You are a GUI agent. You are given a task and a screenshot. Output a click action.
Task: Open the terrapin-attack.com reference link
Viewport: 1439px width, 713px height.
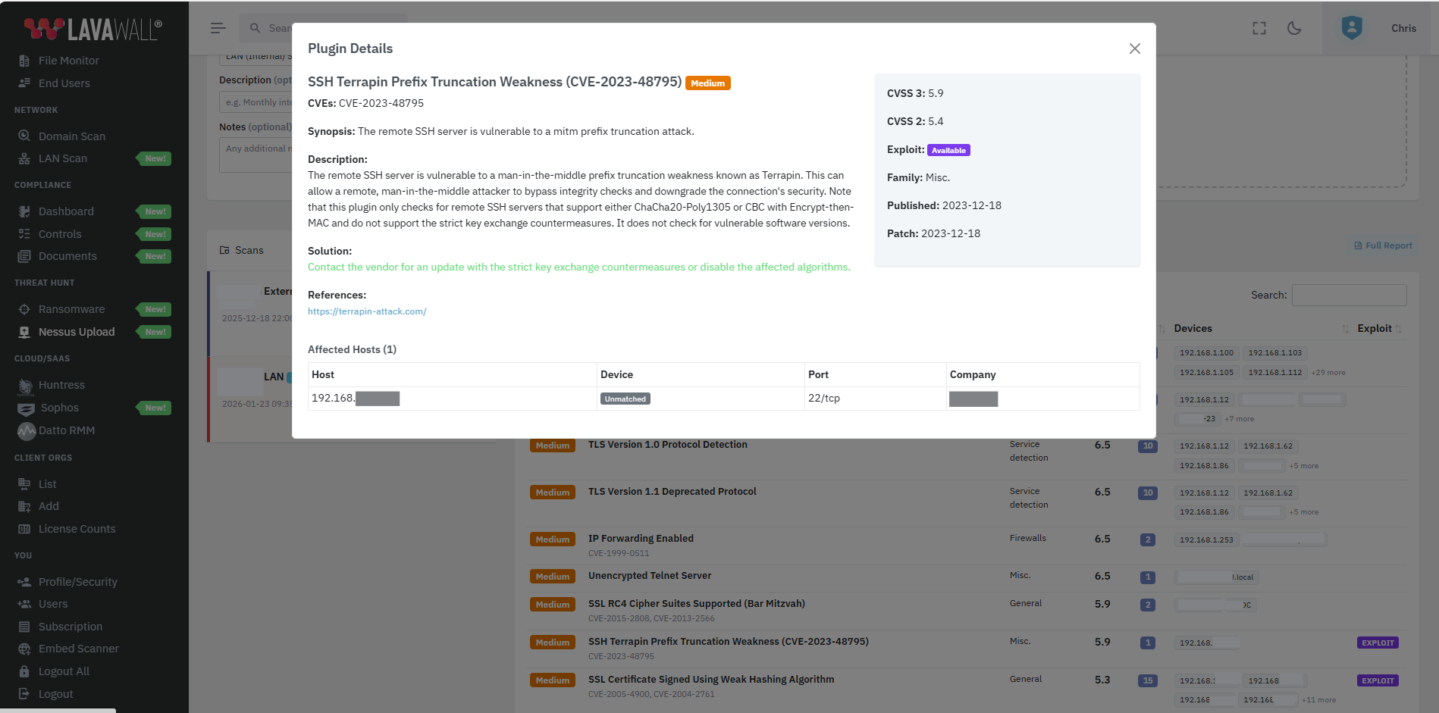[367, 311]
